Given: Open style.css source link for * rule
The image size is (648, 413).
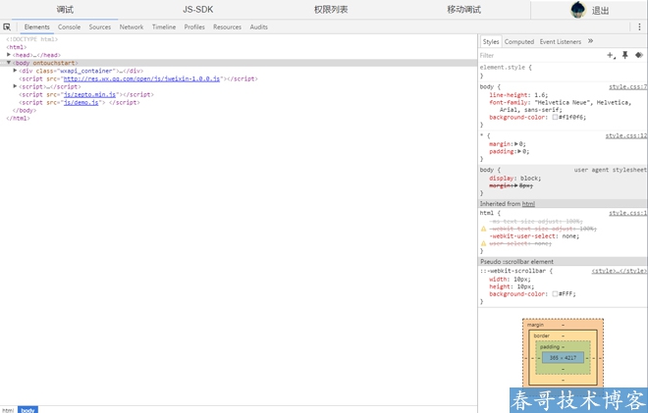Looking at the screenshot, I should pyautogui.click(x=626, y=135).
